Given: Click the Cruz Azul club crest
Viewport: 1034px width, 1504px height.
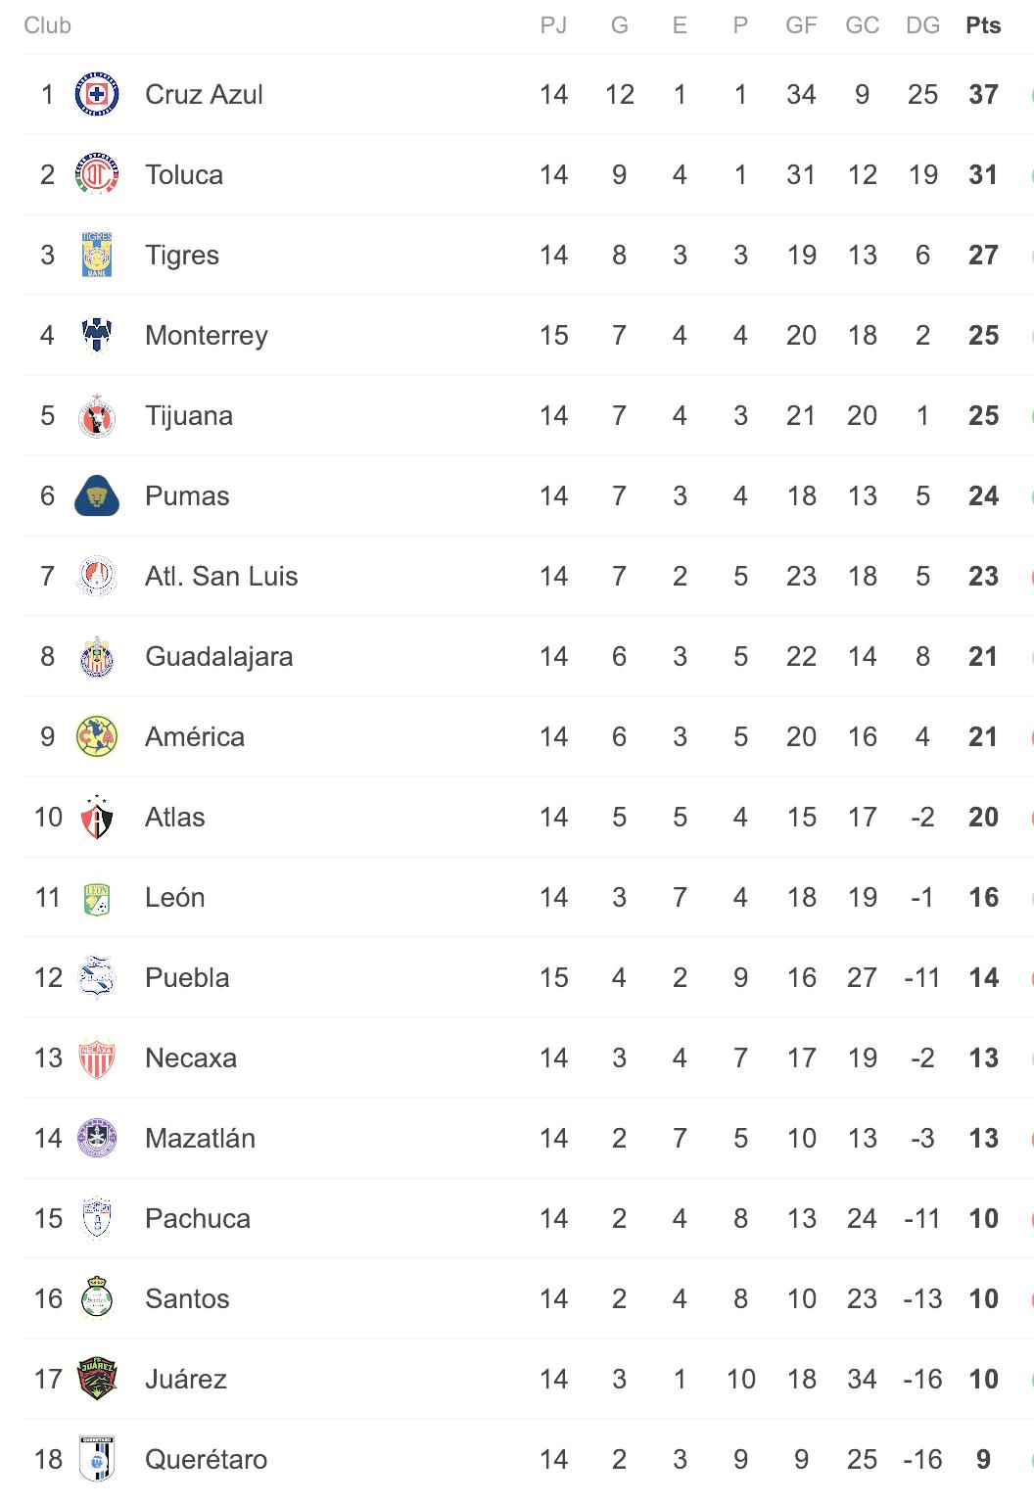Looking at the screenshot, I should tap(97, 95).
